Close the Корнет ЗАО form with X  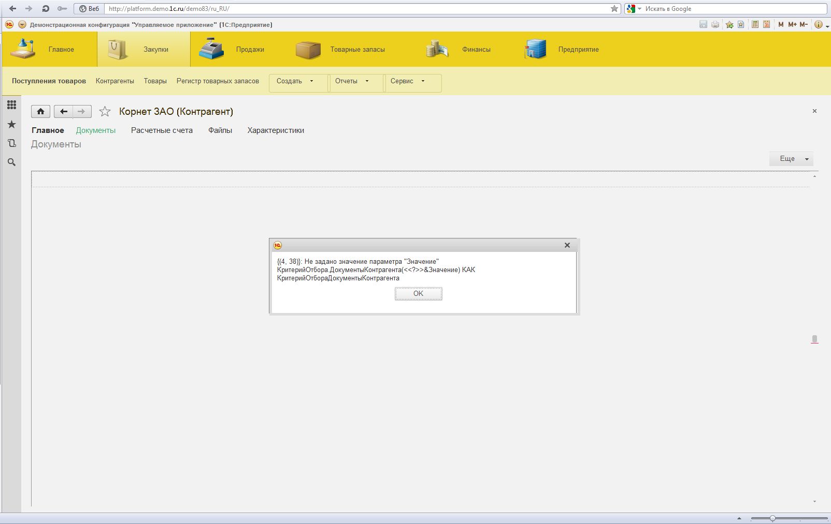[x=814, y=111]
